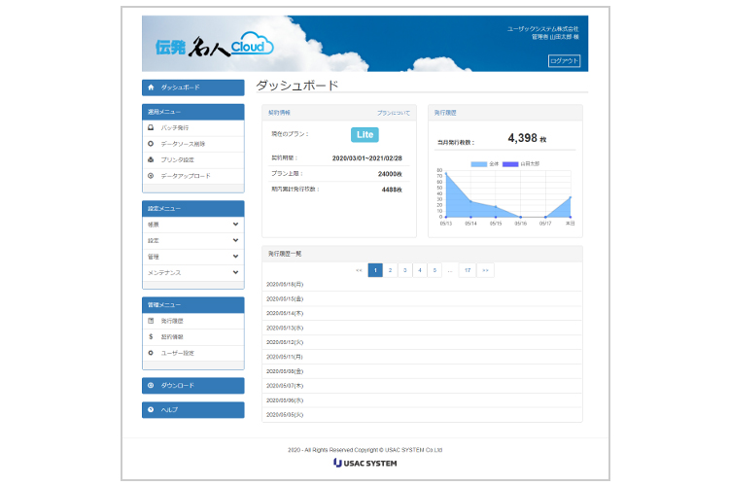Click the ログアウト button
This screenshot has height=486, width=729.
(x=564, y=60)
